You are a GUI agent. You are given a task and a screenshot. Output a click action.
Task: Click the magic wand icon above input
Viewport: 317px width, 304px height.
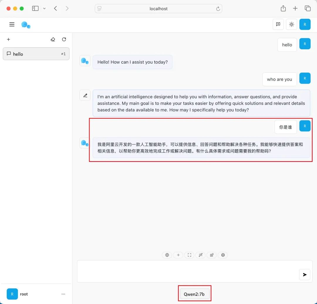(200, 255)
